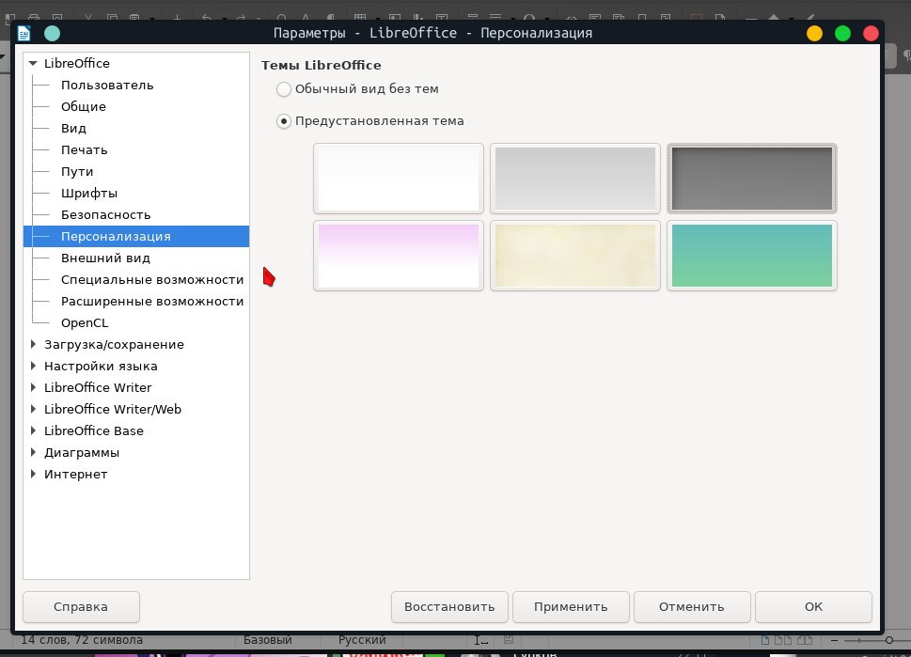Screen dimensions: 911x657
Task: Open the 'Пользователь' settings page
Action: click(107, 86)
